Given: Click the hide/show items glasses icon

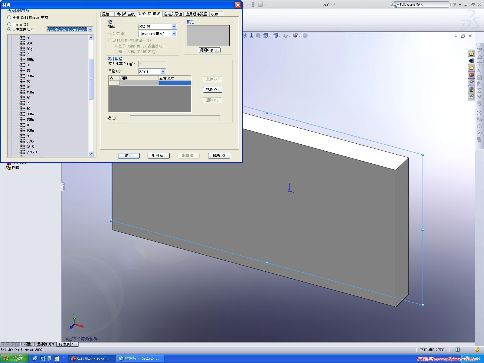Looking at the screenshot, I should [x=285, y=36].
